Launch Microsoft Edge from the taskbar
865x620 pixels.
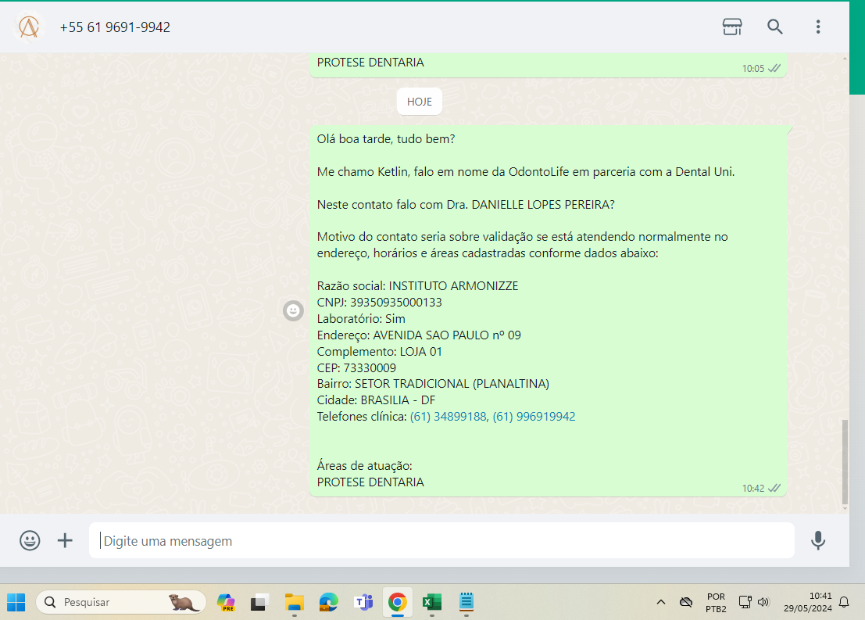coord(329,602)
